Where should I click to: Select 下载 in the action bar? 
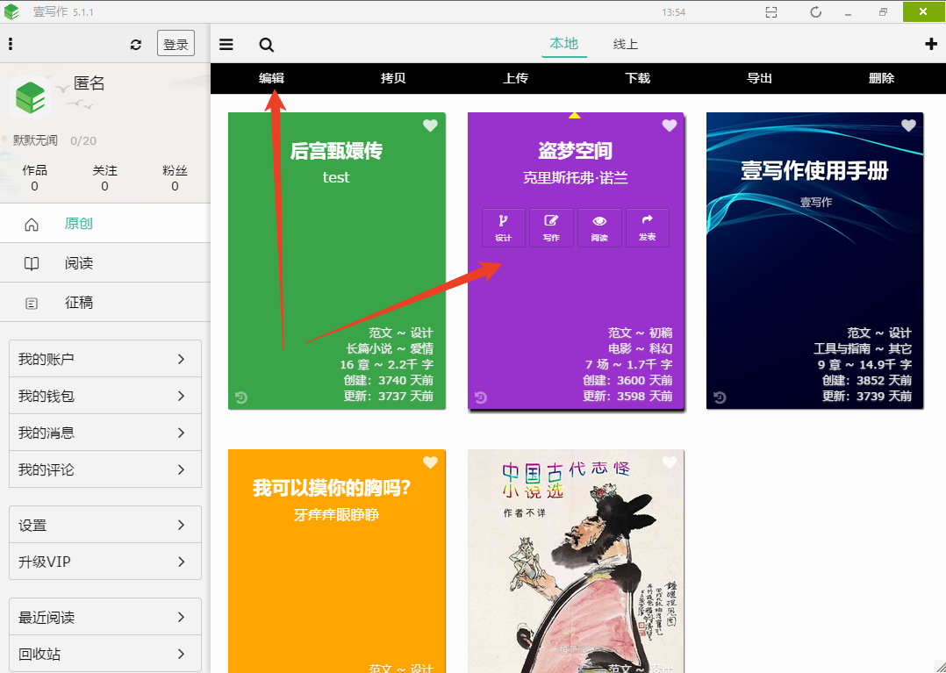coord(638,78)
